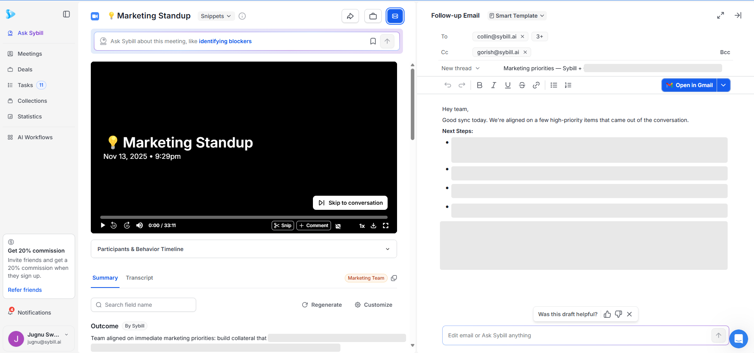Viewport: 754px width, 353px height.
Task: Insert a link in the email
Action: (536, 85)
